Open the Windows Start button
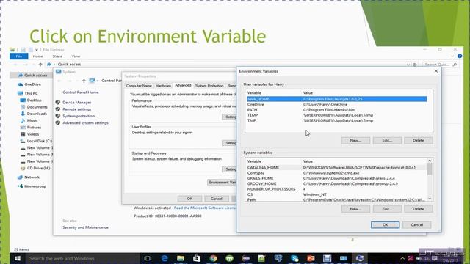470x264 pixels. pos(18,258)
